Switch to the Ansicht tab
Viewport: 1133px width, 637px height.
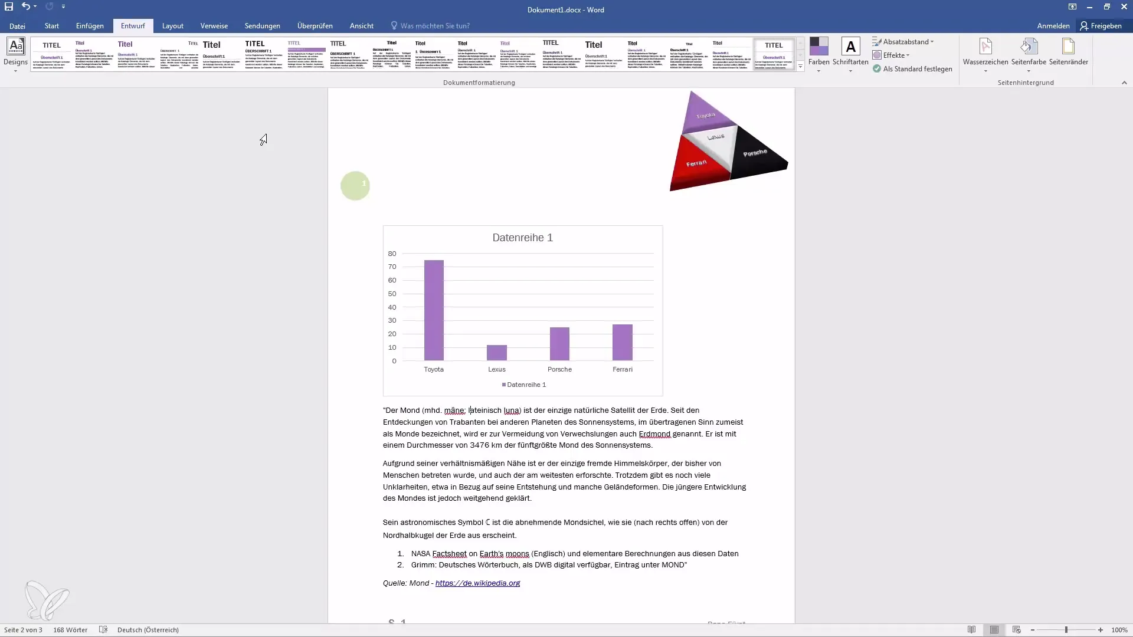tap(361, 26)
